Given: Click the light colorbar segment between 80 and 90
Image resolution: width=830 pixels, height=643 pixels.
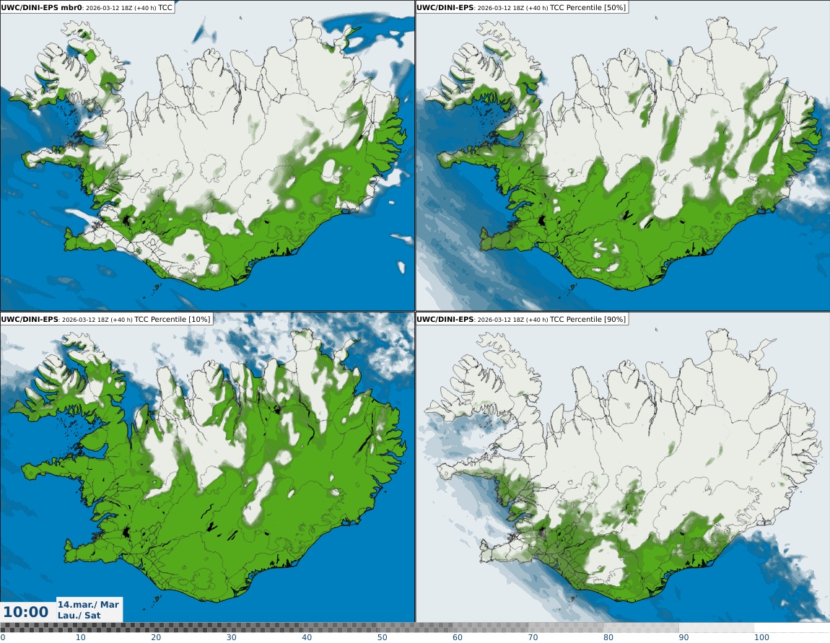Looking at the screenshot, I should [x=641, y=628].
